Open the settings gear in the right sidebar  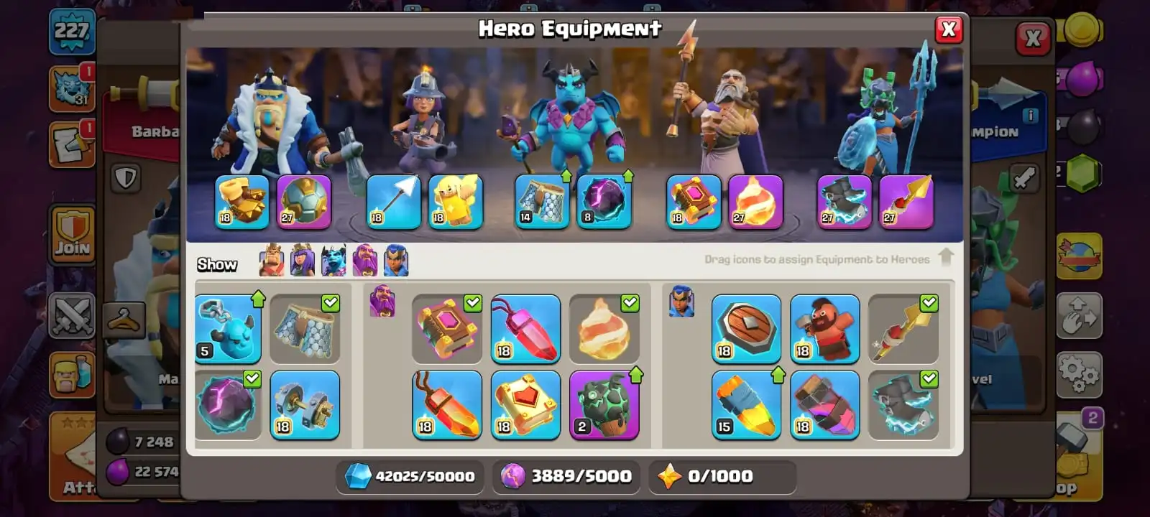coord(1079,374)
